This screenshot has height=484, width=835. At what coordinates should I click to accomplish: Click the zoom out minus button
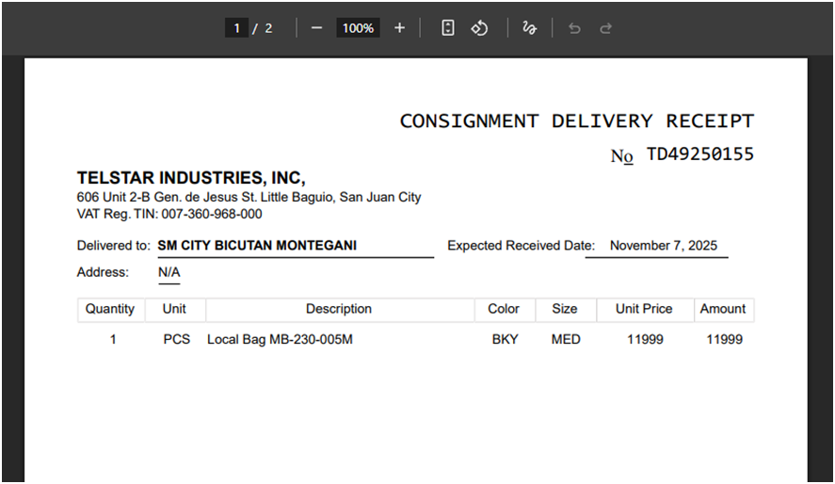click(x=316, y=28)
